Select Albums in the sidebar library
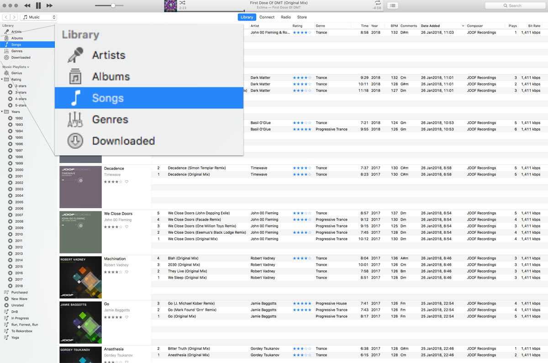The width and height of the screenshot is (548, 363). [17, 38]
